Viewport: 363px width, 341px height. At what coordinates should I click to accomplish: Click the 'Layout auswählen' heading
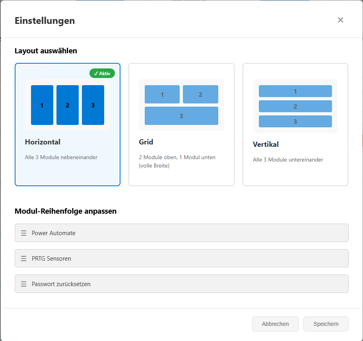pyautogui.click(x=46, y=51)
